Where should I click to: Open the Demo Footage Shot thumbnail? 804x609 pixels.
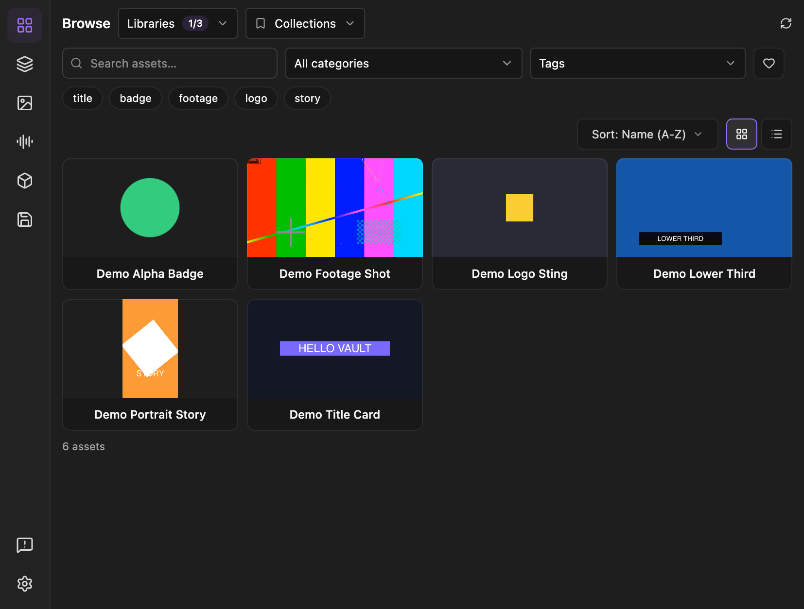335,208
